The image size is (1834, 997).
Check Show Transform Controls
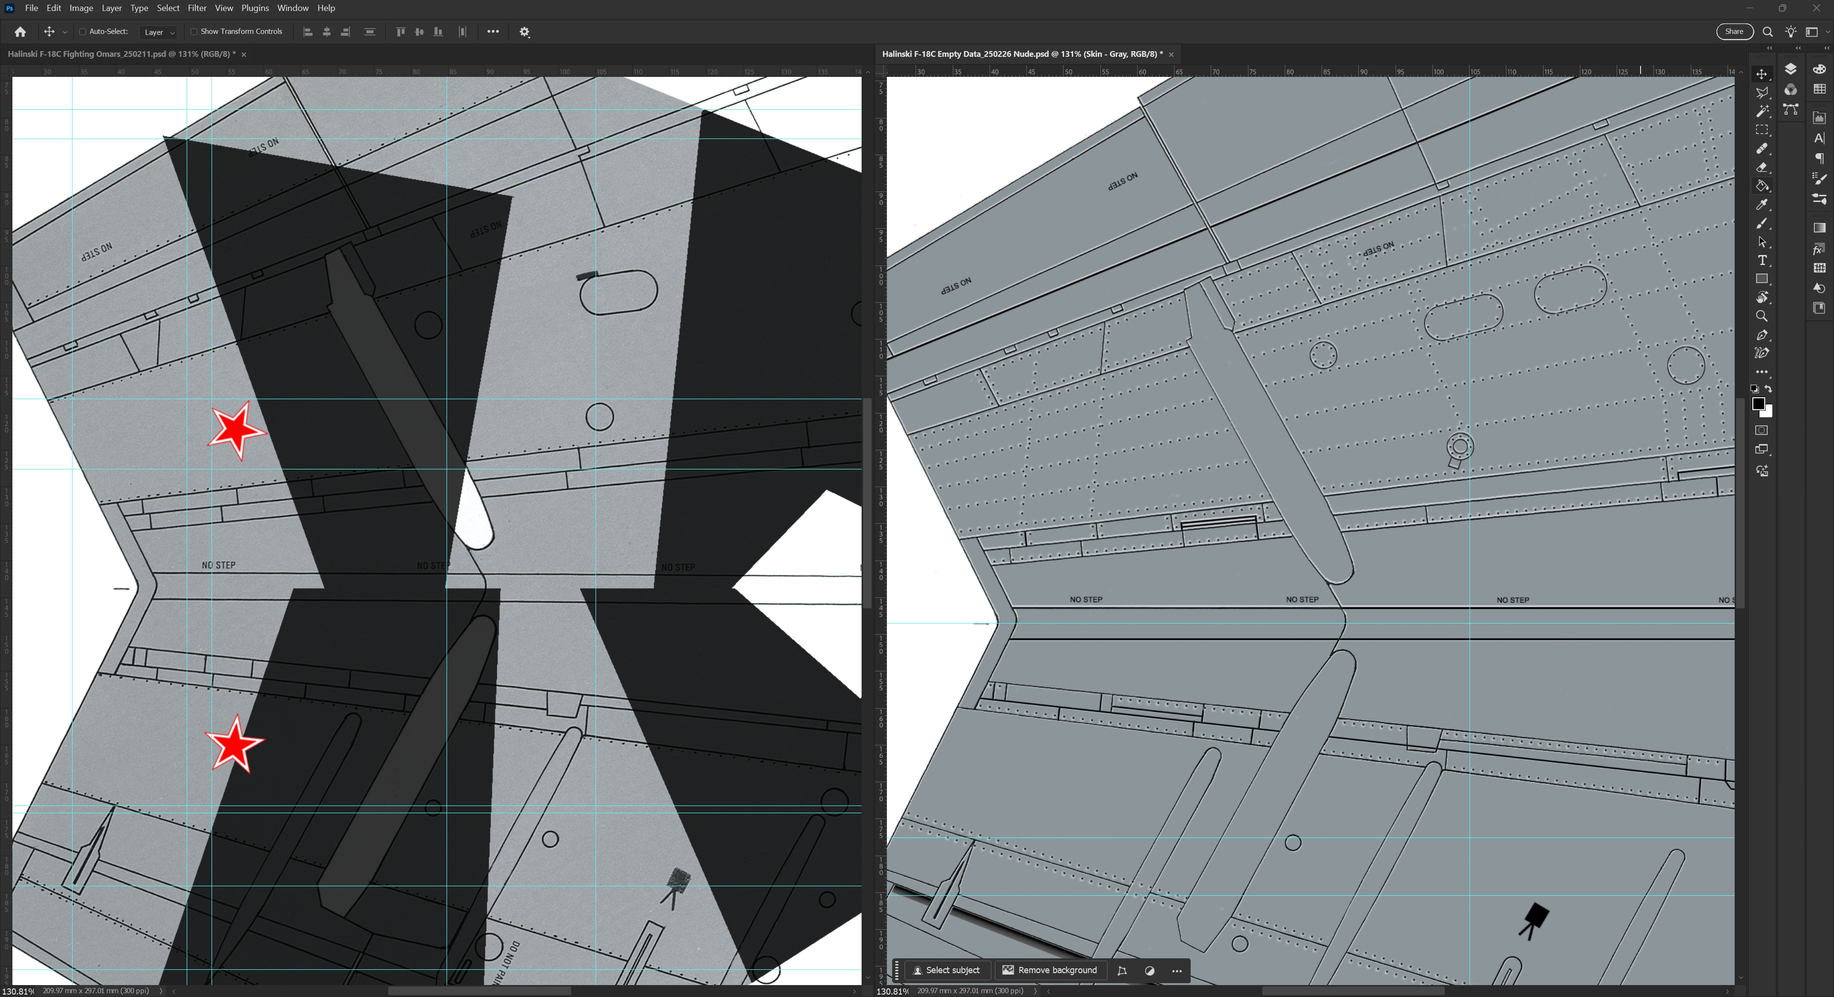click(193, 32)
